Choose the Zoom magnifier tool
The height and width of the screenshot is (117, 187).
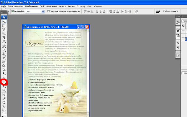click(4, 106)
